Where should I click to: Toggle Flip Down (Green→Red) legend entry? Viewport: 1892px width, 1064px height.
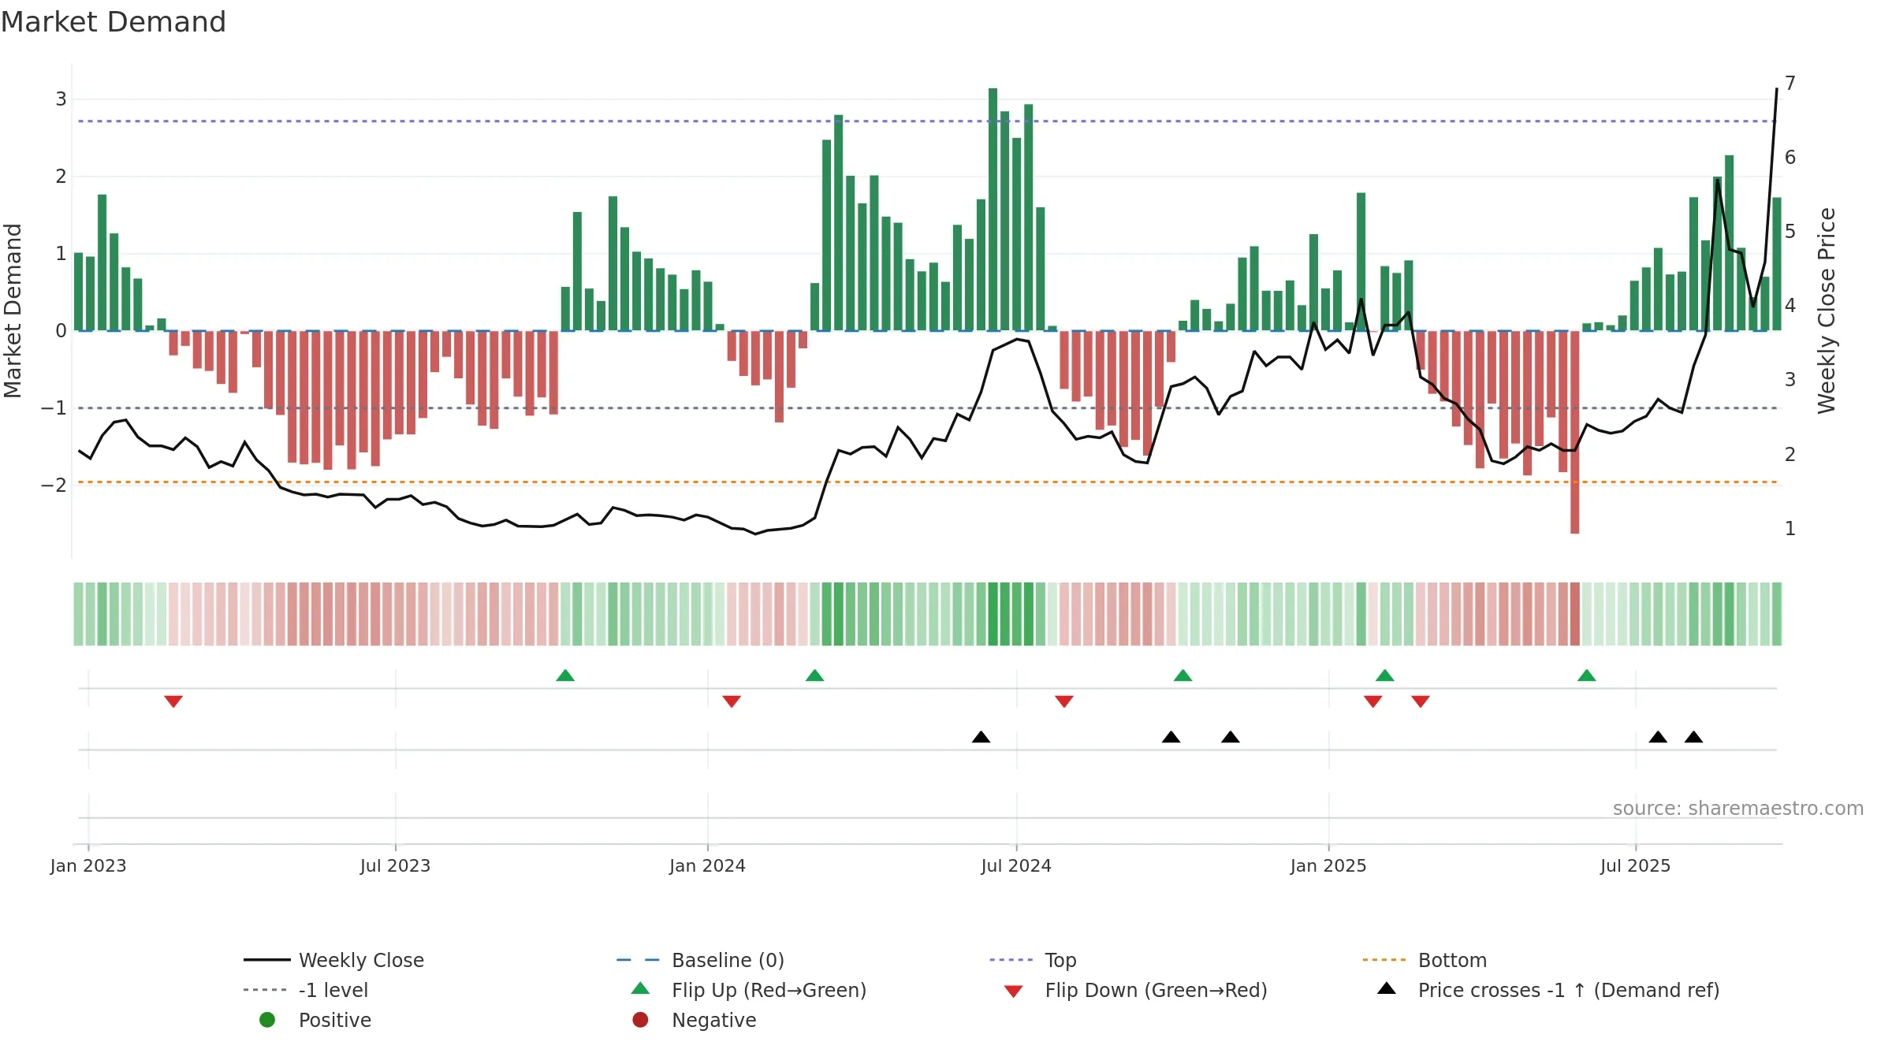(1135, 990)
